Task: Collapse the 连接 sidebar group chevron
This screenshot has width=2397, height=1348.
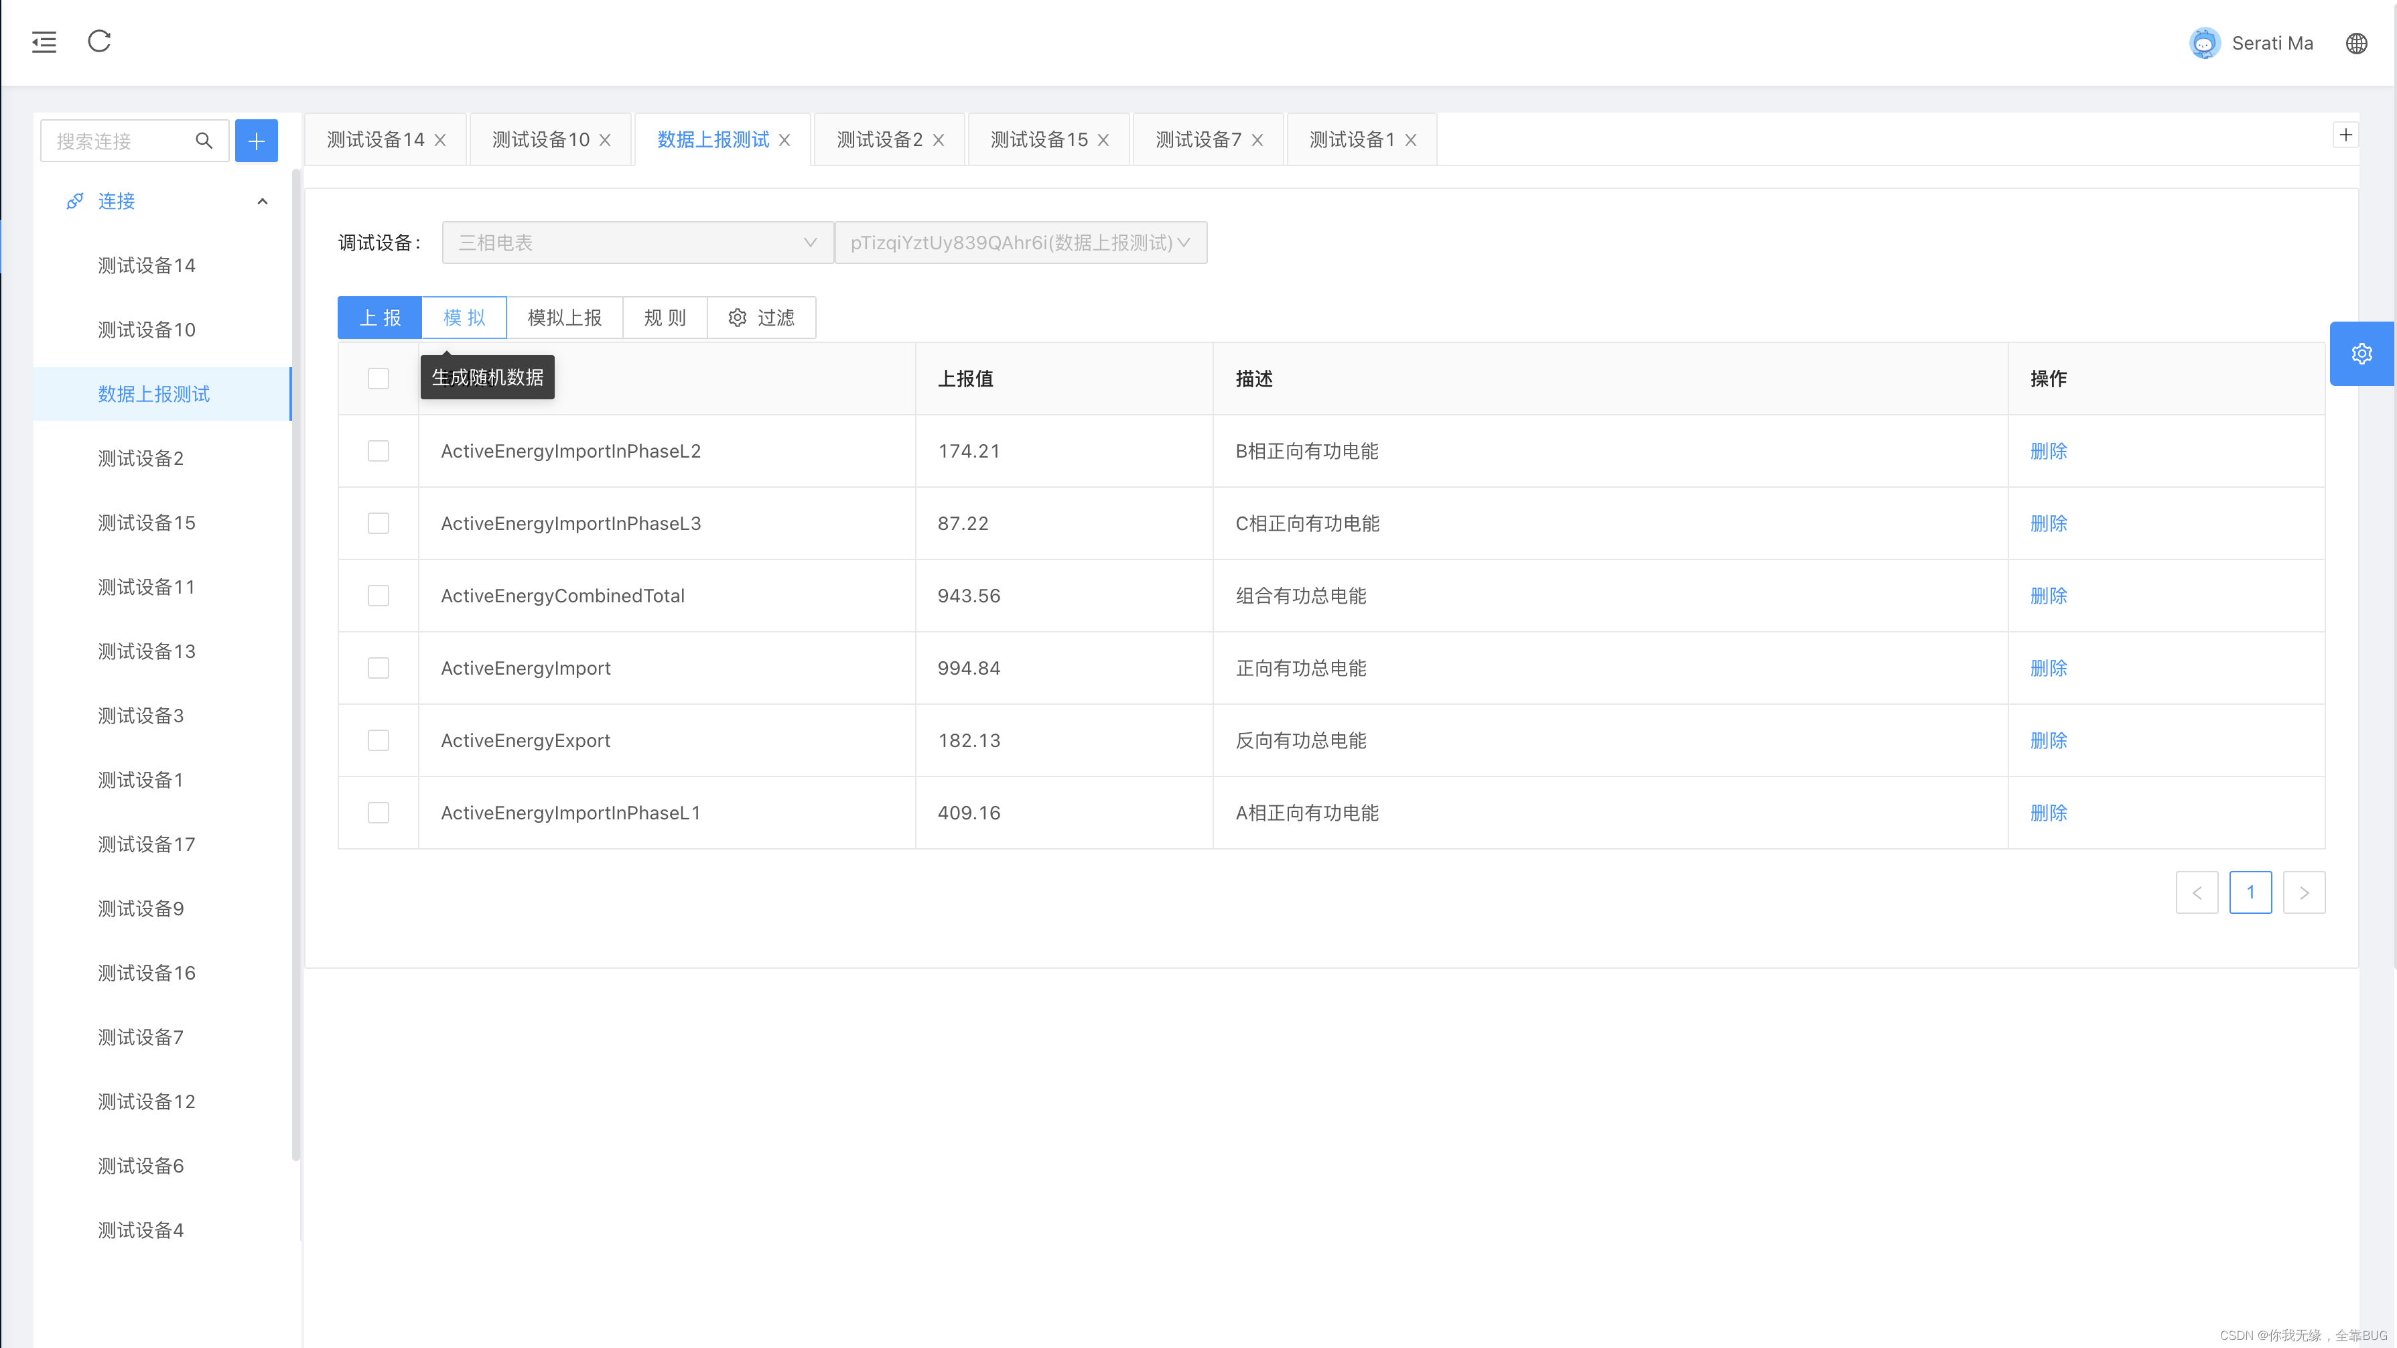Action: 263,201
